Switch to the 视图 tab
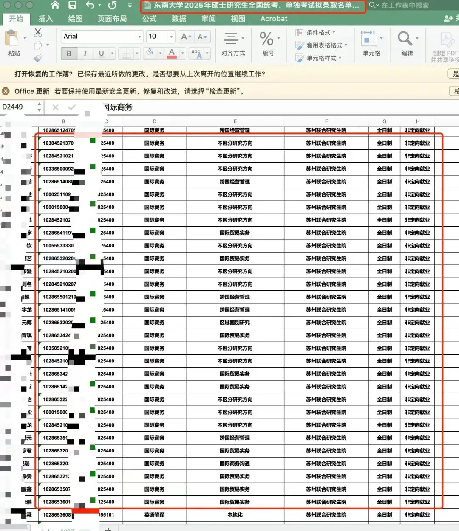The image size is (459, 531). [238, 19]
